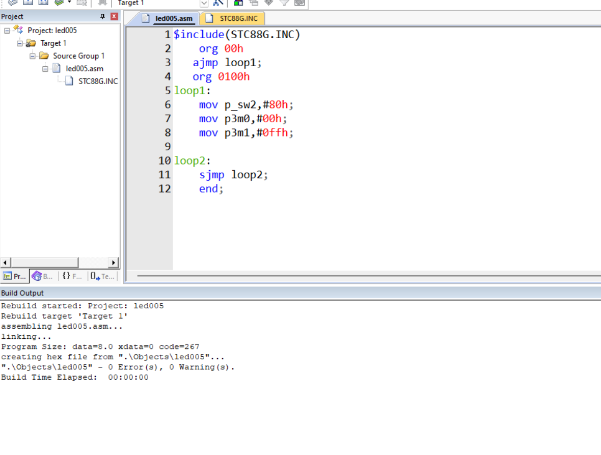
Task: Click the $include(STC88G.INC) line of code
Action: [237, 35]
